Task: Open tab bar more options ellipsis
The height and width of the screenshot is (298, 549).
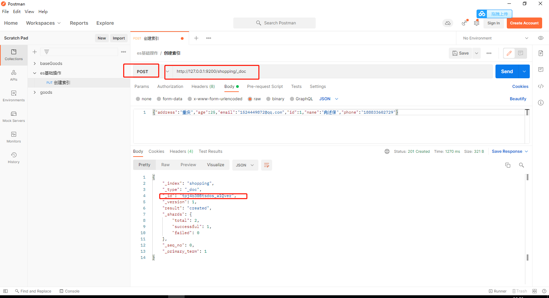Action: (x=209, y=38)
